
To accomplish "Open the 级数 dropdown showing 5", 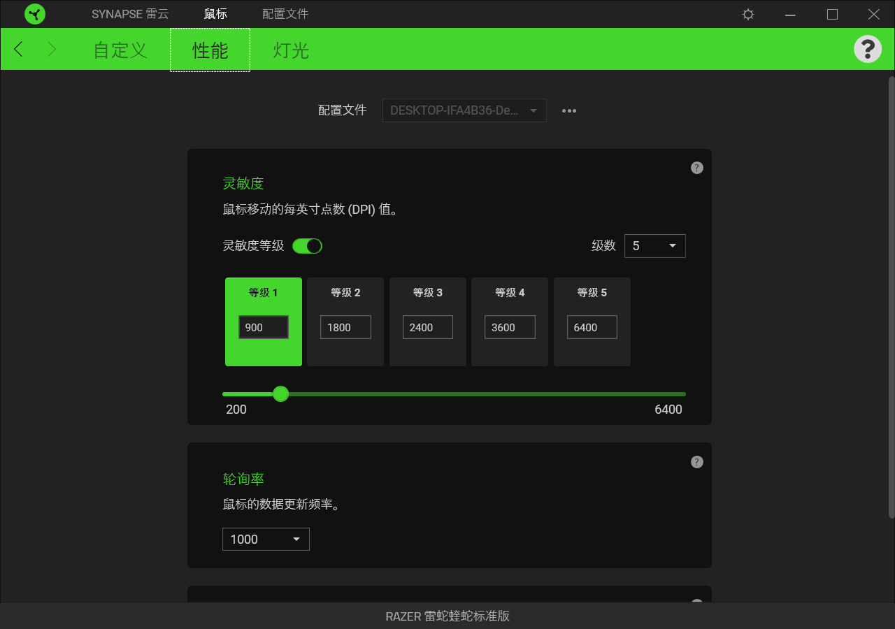I will coord(655,246).
